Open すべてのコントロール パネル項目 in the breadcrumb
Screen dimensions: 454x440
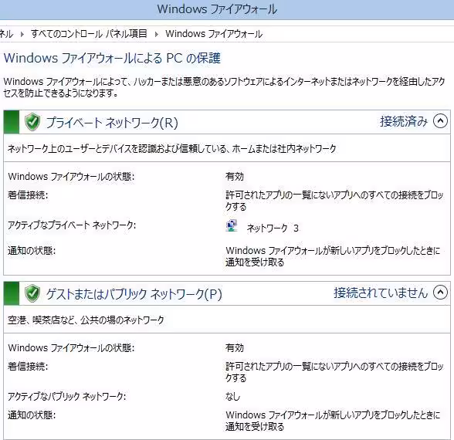pos(89,34)
